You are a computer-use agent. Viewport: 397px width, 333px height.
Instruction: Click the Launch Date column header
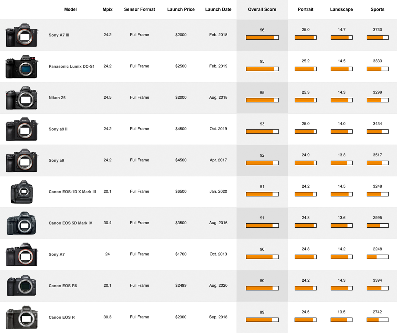tap(218, 10)
